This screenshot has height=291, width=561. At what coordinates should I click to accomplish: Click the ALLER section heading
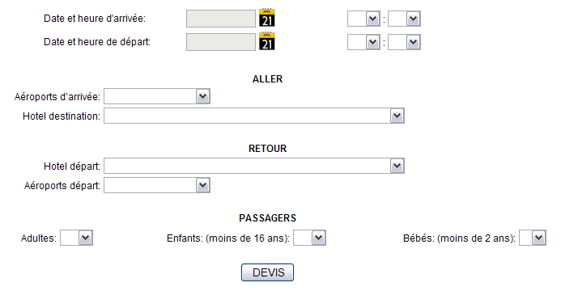(x=268, y=79)
